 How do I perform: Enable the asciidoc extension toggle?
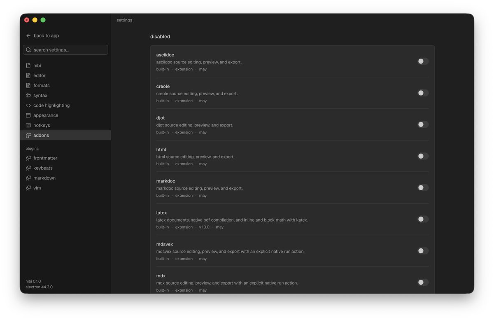click(423, 61)
